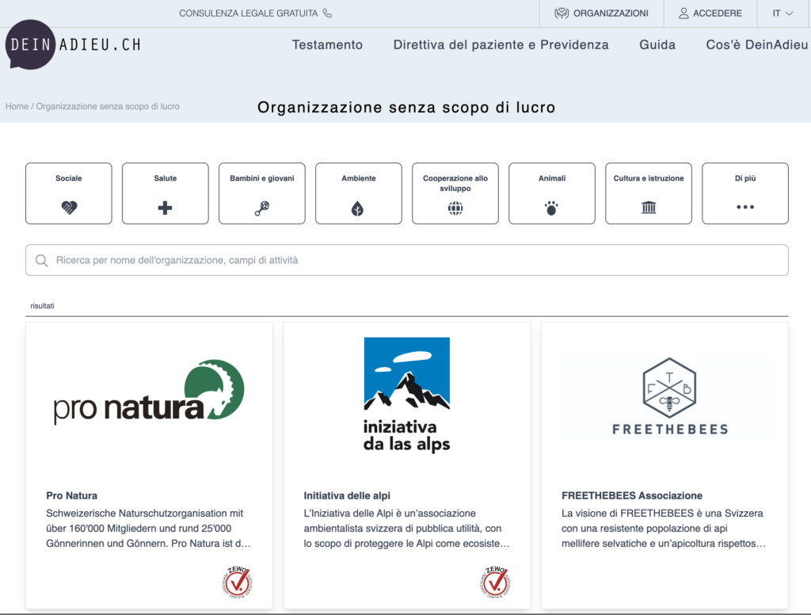The image size is (811, 615).
Task: Open the Cooperazione allo sviluppo globe icon
Action: coord(455,209)
